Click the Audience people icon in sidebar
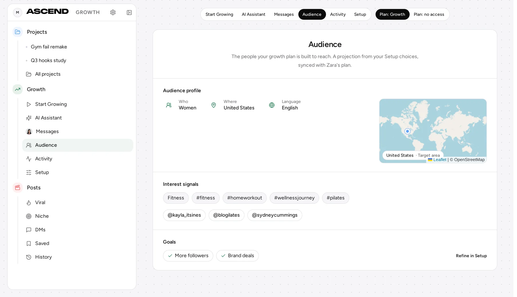This screenshot has height=297, width=517. point(29,145)
